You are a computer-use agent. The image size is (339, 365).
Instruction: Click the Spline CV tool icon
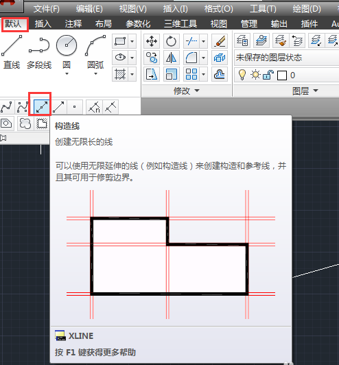tap(23, 107)
